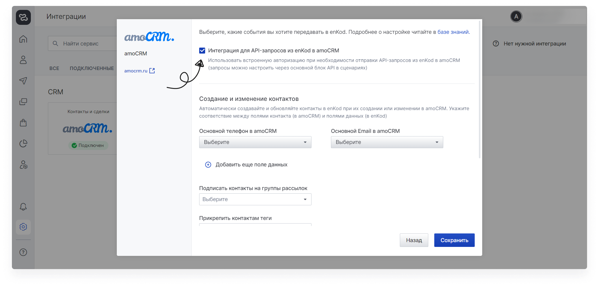Switch to the ПОДКЛЮЧЕННЫЕ tab

(92, 68)
